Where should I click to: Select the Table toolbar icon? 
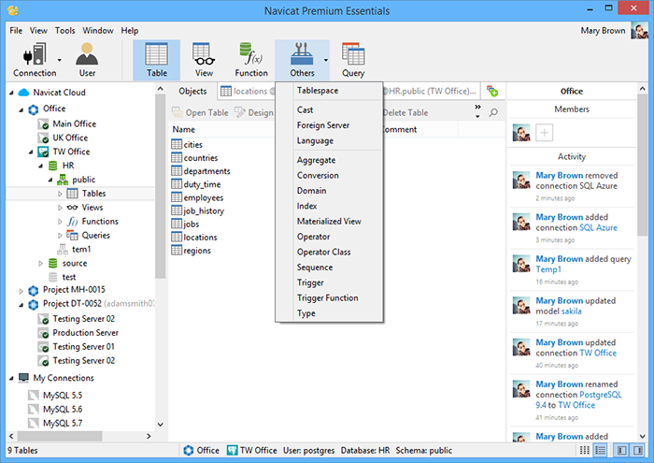pyautogui.click(x=156, y=60)
